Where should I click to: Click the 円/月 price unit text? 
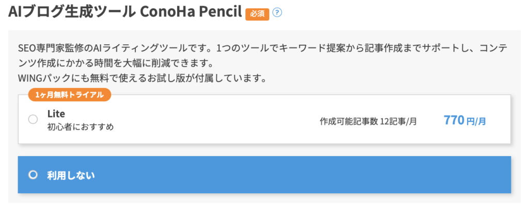(x=476, y=122)
